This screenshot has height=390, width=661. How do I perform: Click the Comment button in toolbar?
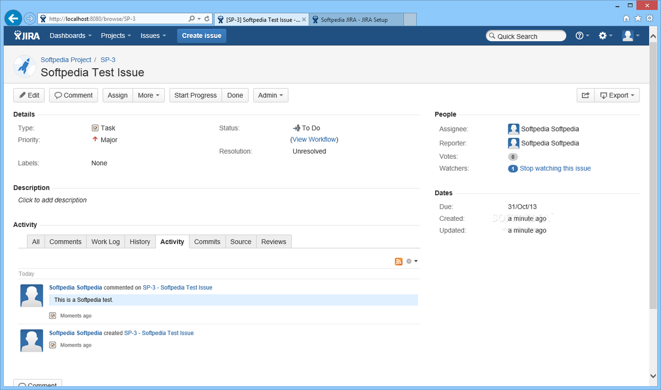coord(74,95)
